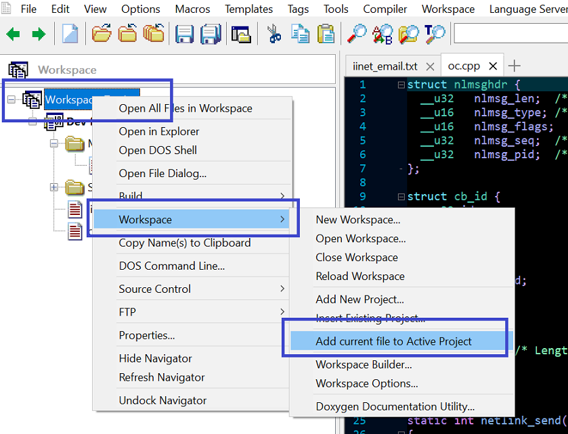Copy selection with the copy icon

pos(300,34)
